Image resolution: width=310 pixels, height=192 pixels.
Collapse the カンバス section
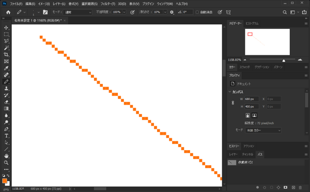pos(230,92)
